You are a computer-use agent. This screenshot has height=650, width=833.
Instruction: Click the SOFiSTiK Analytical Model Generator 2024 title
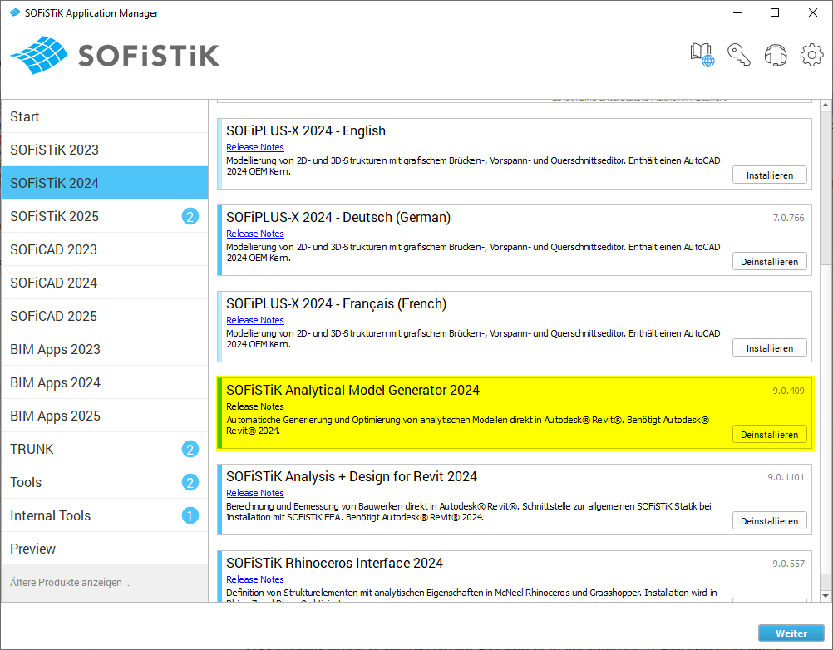pyautogui.click(x=352, y=391)
